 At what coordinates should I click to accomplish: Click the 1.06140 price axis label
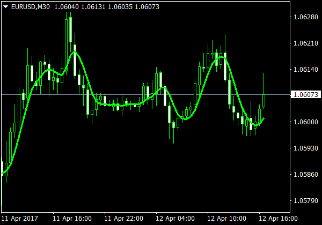pos(306,70)
